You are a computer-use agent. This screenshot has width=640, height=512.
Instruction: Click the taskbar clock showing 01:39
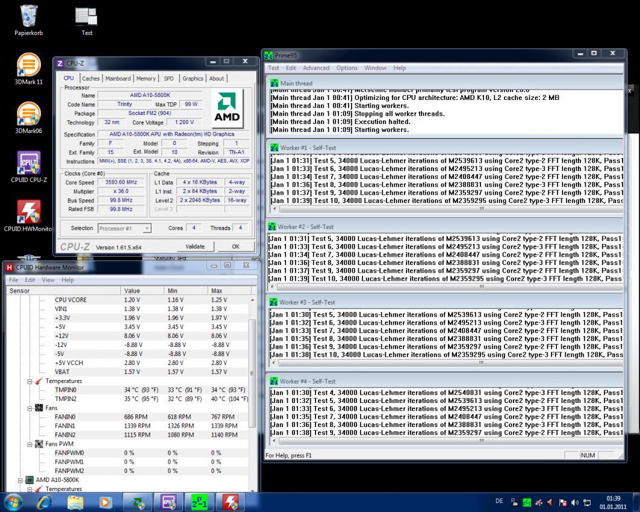click(x=613, y=502)
